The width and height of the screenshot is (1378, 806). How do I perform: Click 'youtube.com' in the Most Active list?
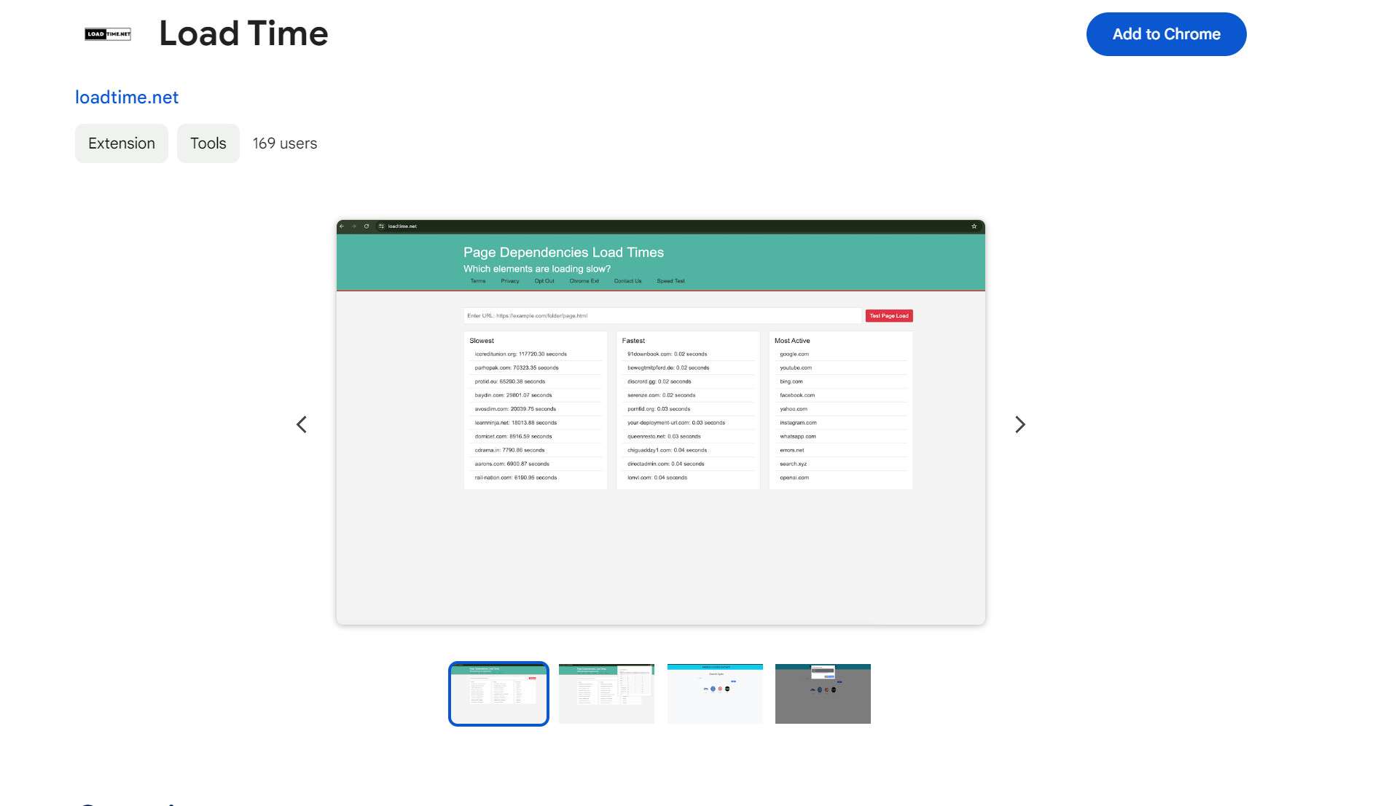click(796, 368)
